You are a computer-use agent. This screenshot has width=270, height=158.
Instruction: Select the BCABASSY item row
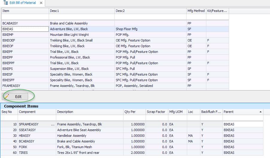coord(115,23)
